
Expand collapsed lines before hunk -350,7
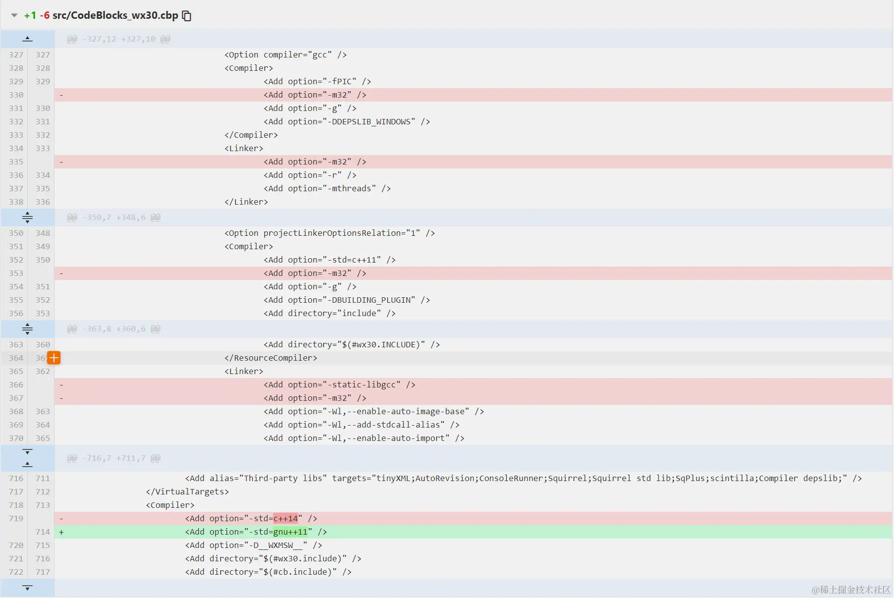coord(27,217)
